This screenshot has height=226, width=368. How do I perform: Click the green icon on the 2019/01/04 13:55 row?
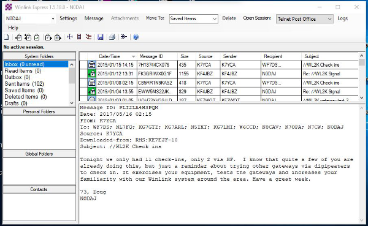(x=92, y=91)
